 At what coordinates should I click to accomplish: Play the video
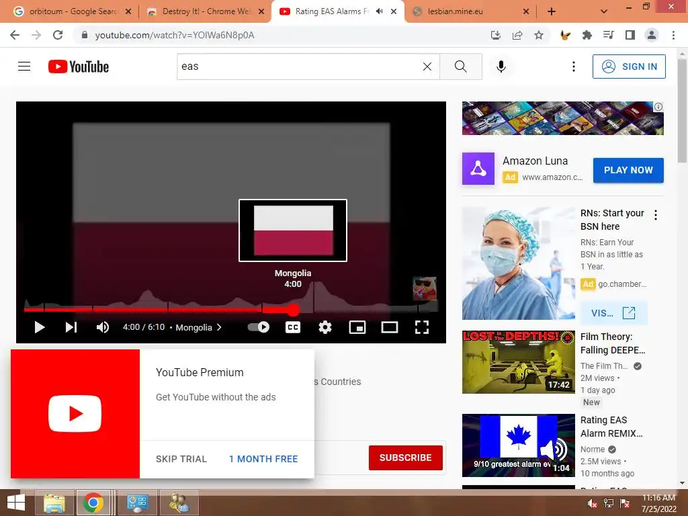[40, 327]
